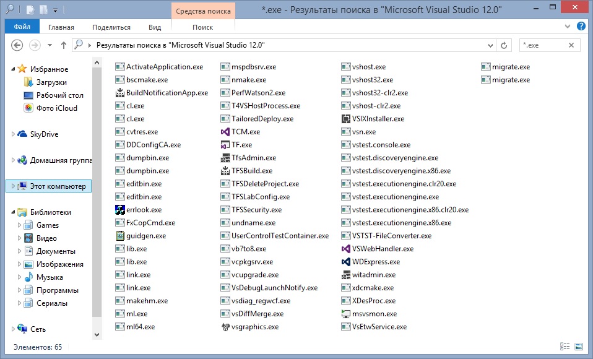Image resolution: width=593 pixels, height=359 pixels.
Task: Click navigation pane scroll down arrow
Action: point(97,334)
